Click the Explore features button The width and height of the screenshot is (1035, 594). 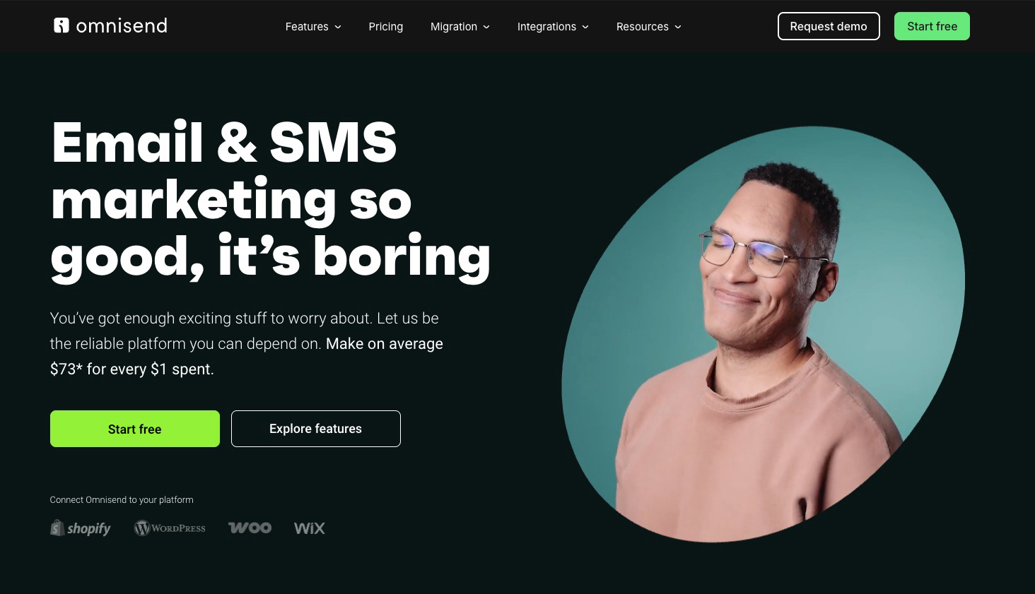pyautogui.click(x=316, y=429)
